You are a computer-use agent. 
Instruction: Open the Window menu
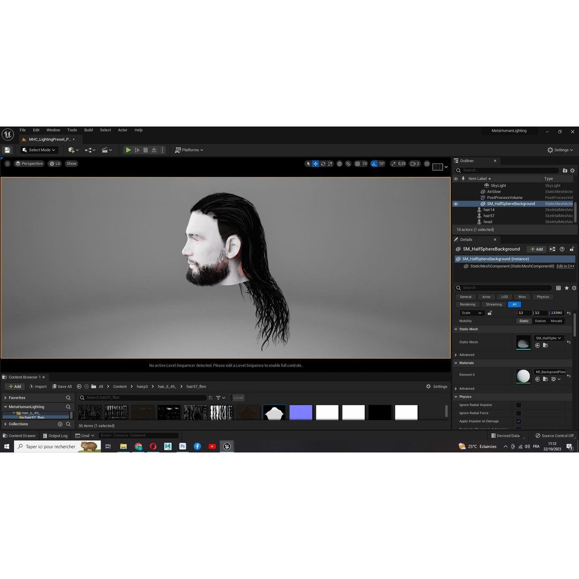click(x=53, y=130)
